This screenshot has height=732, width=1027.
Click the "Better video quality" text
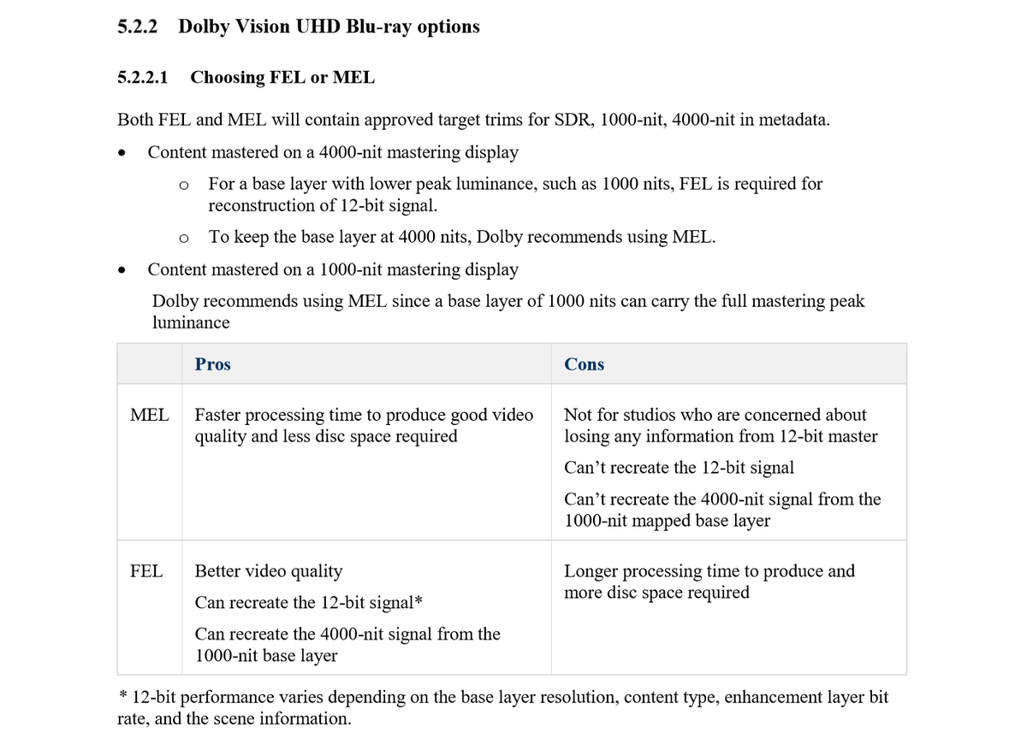269,570
